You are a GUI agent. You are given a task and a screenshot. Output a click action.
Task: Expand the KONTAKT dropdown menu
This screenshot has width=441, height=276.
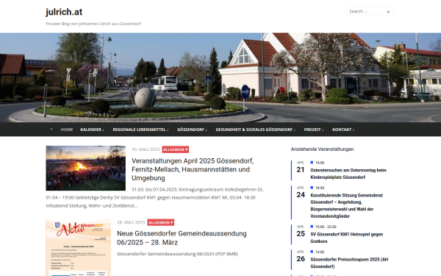click(343, 130)
